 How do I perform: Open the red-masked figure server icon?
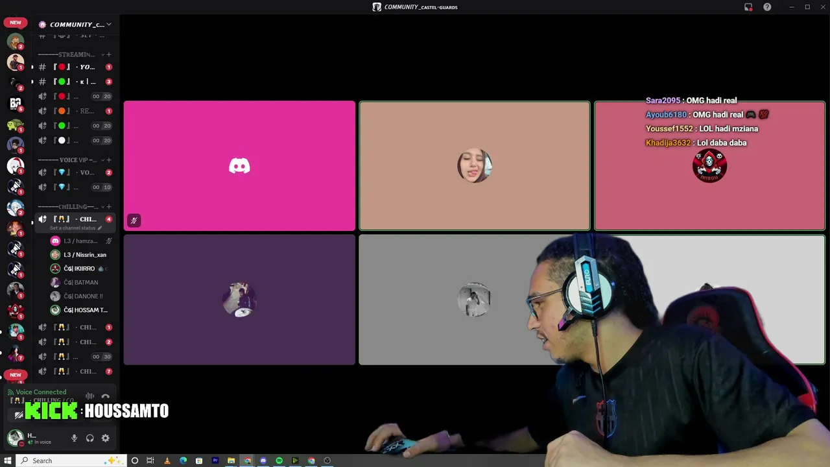16,310
